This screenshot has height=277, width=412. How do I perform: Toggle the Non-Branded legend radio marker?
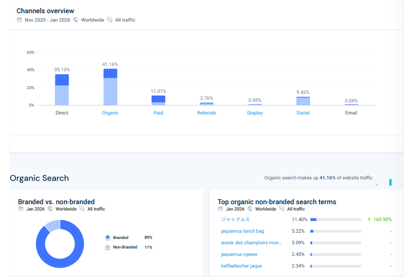pyautogui.click(x=108, y=247)
